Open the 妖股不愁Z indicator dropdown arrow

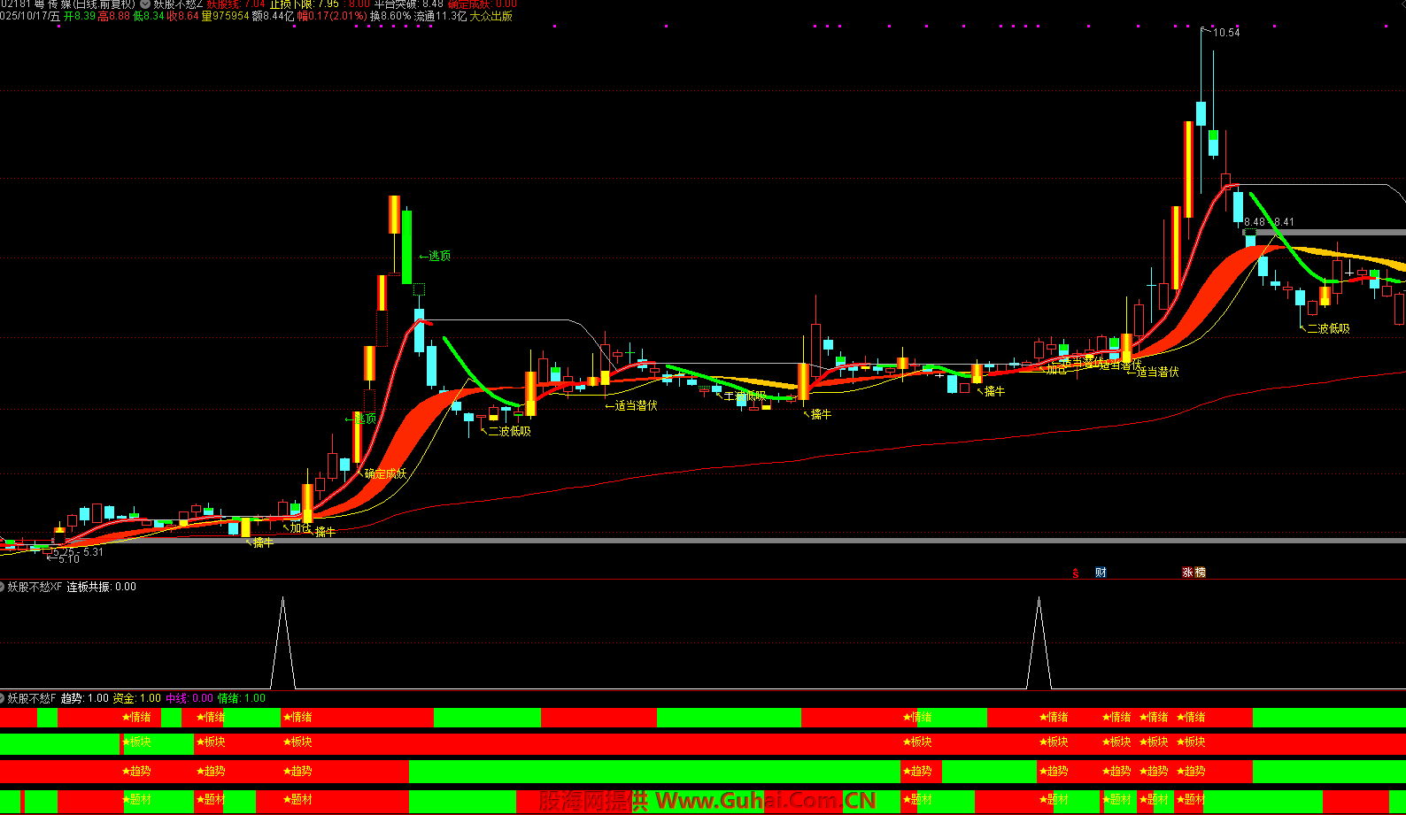click(146, 4)
